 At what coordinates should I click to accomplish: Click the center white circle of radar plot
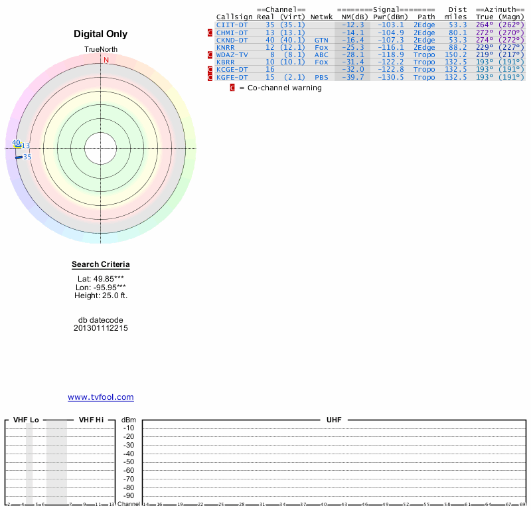tap(101, 147)
